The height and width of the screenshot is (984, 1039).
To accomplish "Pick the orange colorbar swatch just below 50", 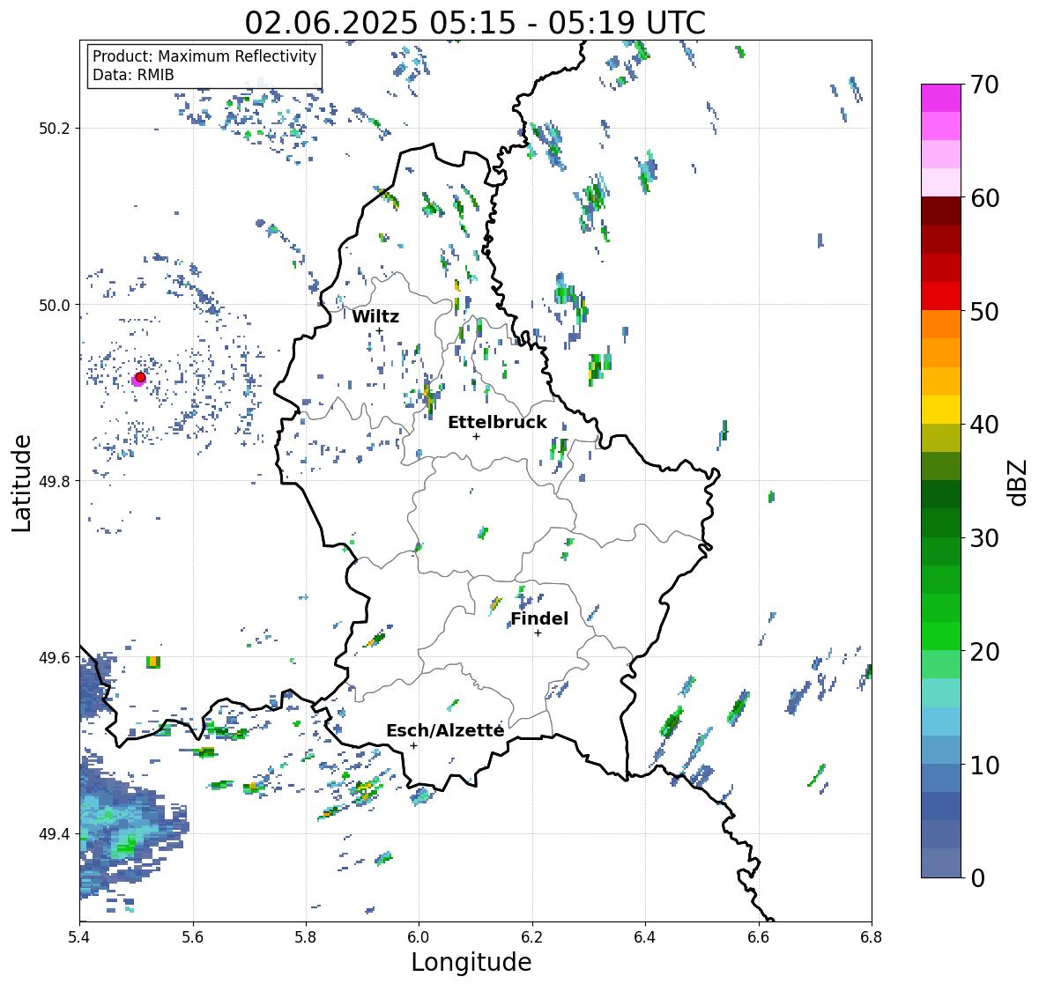I will coord(941,324).
